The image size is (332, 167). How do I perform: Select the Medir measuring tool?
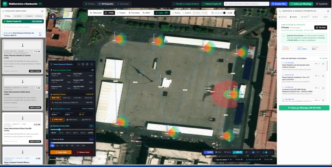(x=146, y=13)
